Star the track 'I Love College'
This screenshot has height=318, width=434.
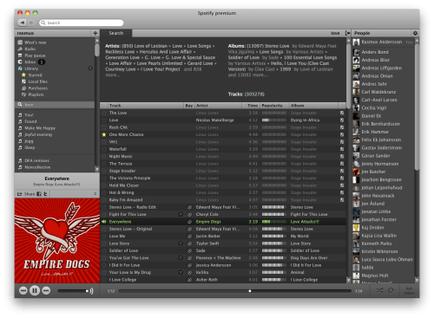pos(104,280)
